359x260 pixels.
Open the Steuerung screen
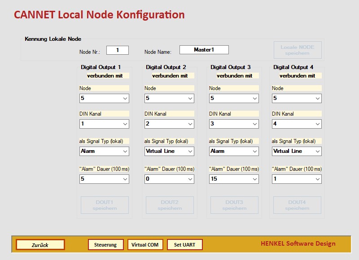(105, 245)
